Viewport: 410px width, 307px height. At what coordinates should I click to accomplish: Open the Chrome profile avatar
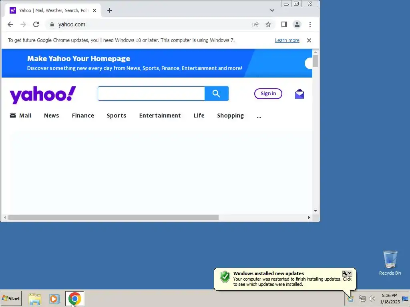point(297,24)
